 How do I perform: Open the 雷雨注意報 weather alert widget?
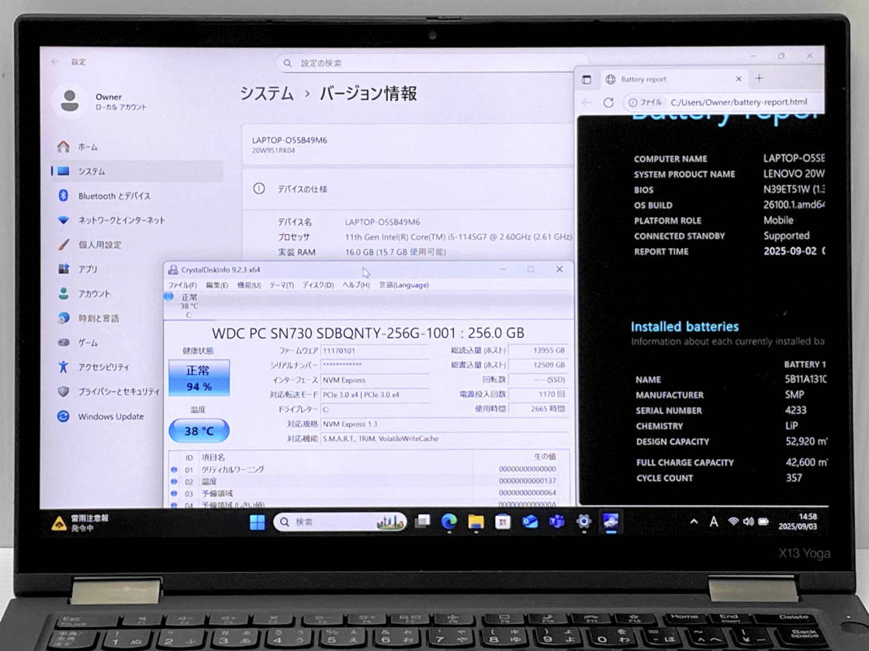(81, 522)
